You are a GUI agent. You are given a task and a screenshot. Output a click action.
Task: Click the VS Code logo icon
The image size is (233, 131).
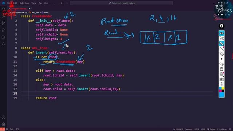tap(3, 3)
